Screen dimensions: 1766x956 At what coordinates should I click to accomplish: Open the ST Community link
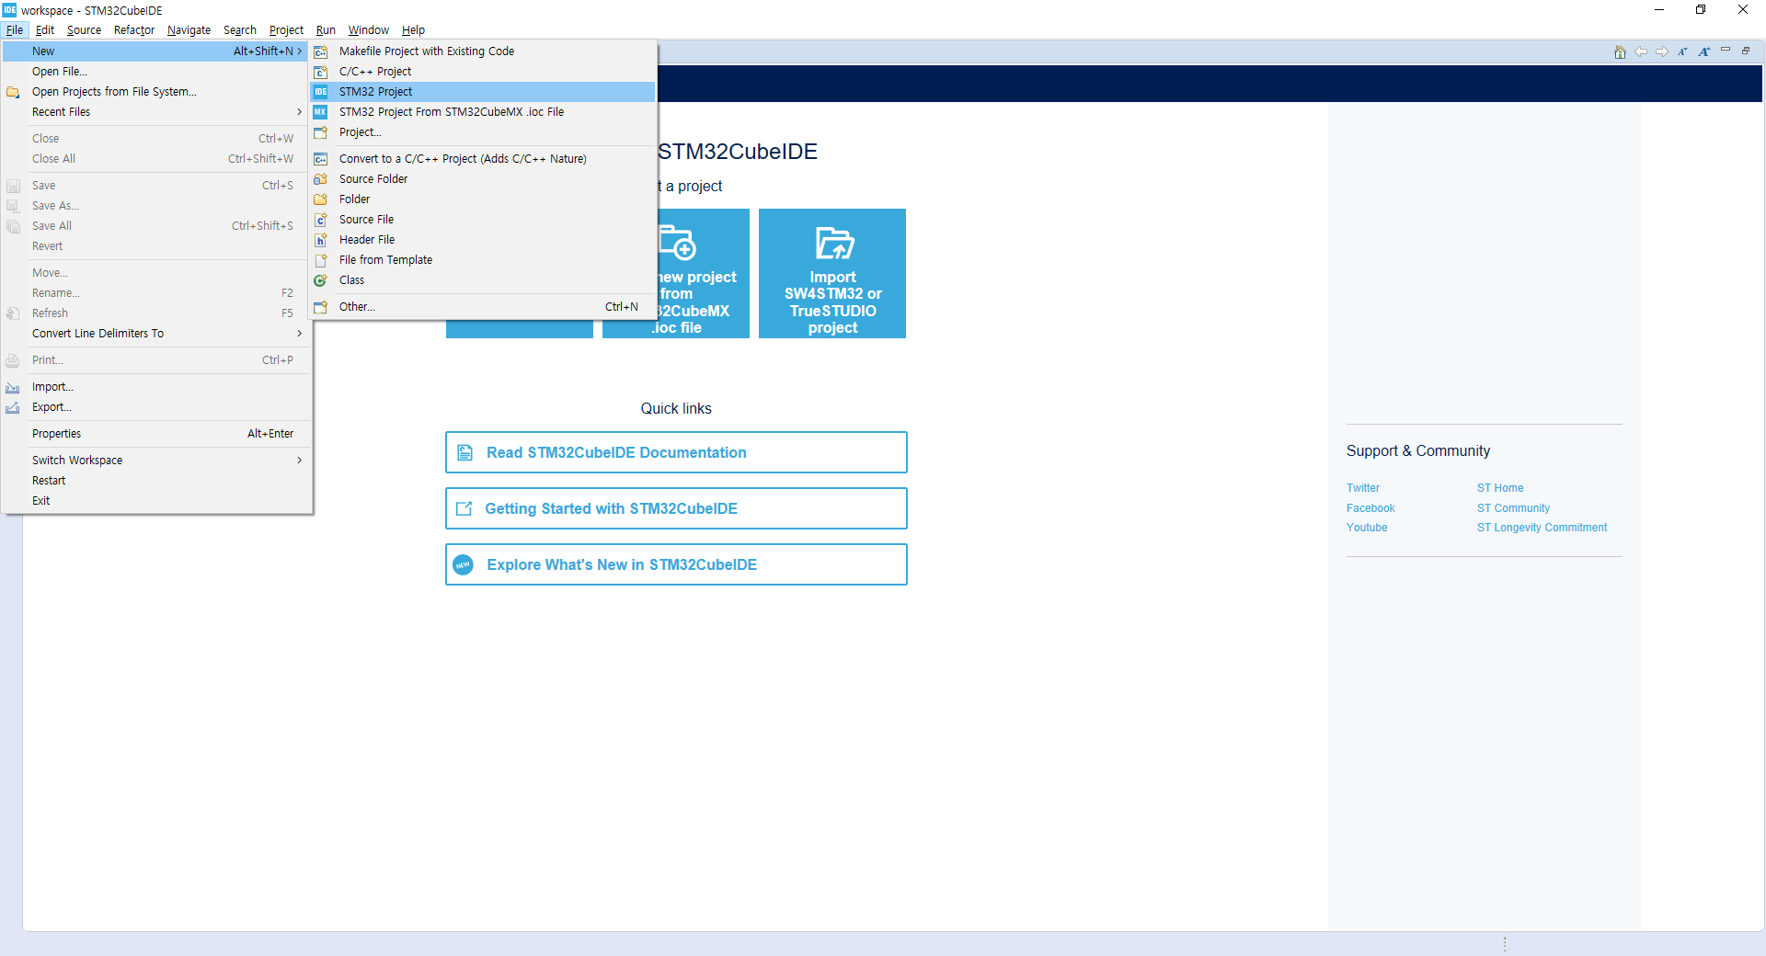click(1513, 508)
